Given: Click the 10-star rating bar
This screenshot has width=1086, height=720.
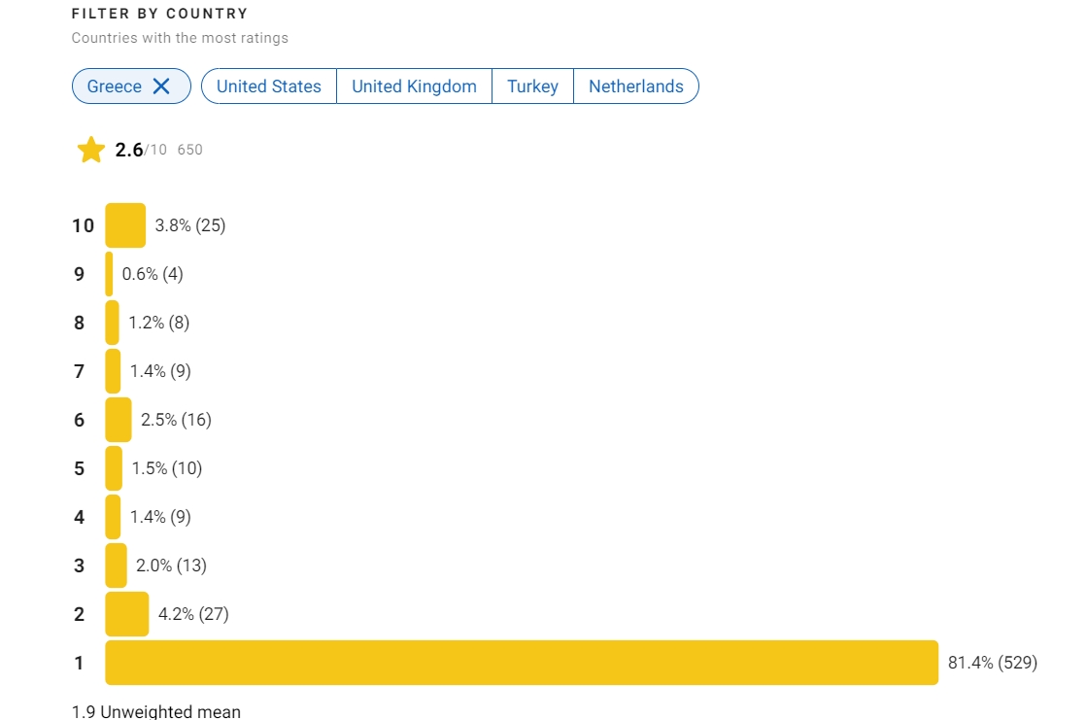Looking at the screenshot, I should pyautogui.click(x=125, y=225).
